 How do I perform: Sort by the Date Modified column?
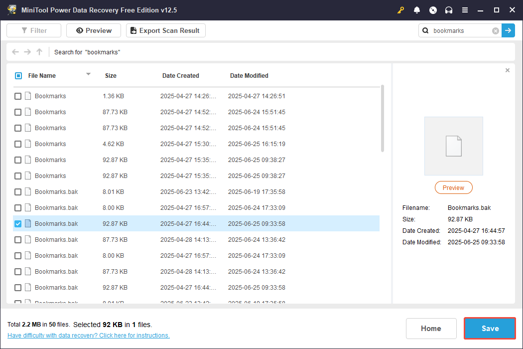[249, 76]
